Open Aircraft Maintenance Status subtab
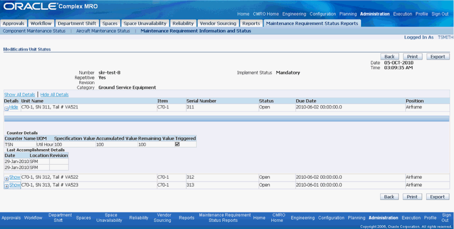The image size is (454, 229). click(103, 31)
